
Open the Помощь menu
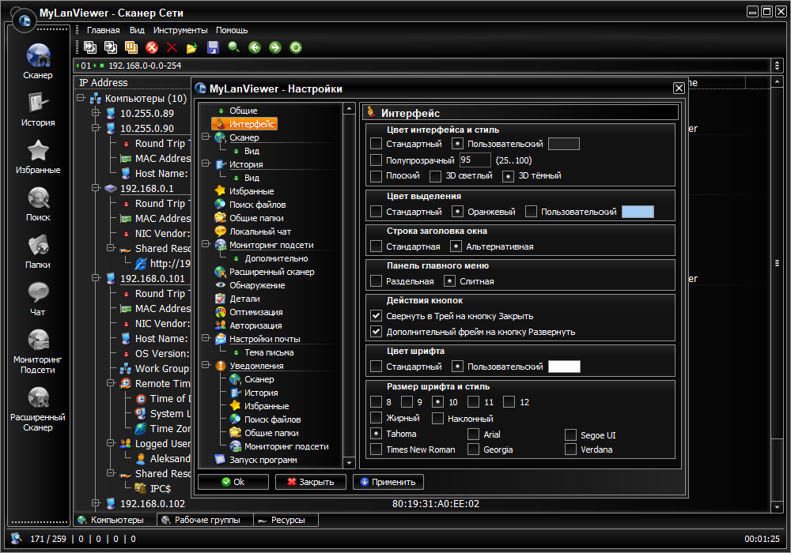pos(232,30)
